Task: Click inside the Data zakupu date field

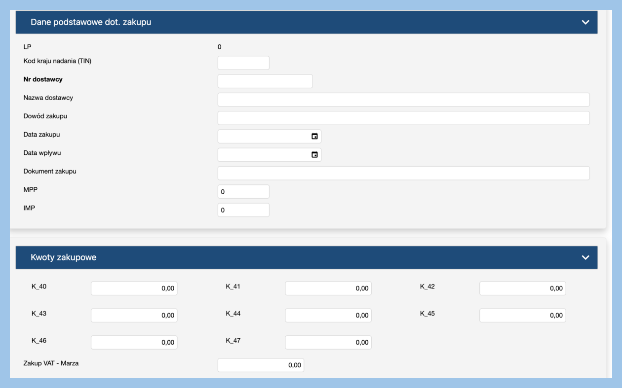Action: (262, 137)
